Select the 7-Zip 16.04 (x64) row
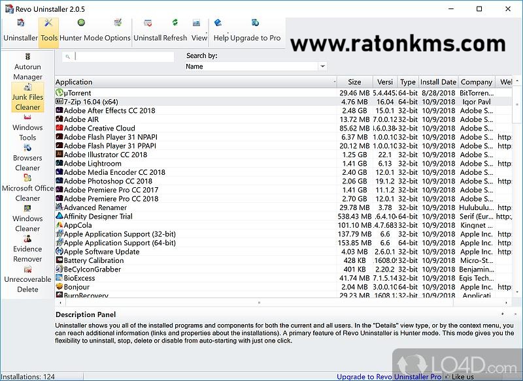The image size is (523, 381). [x=283, y=102]
